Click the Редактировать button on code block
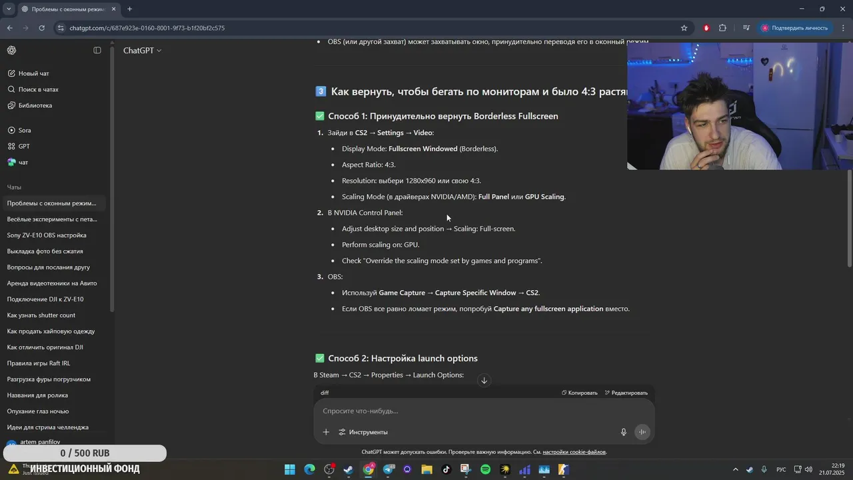Screen dimensions: 853x480 (626, 393)
